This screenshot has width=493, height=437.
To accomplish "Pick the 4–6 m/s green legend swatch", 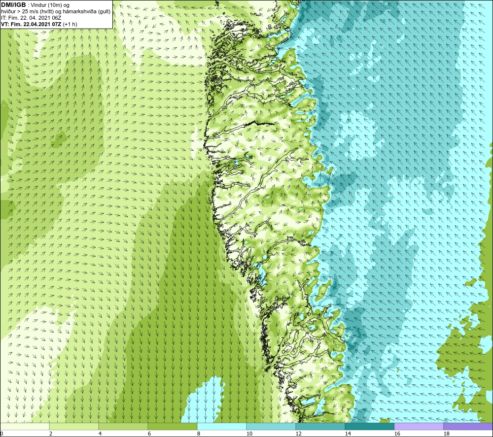I will (123, 426).
